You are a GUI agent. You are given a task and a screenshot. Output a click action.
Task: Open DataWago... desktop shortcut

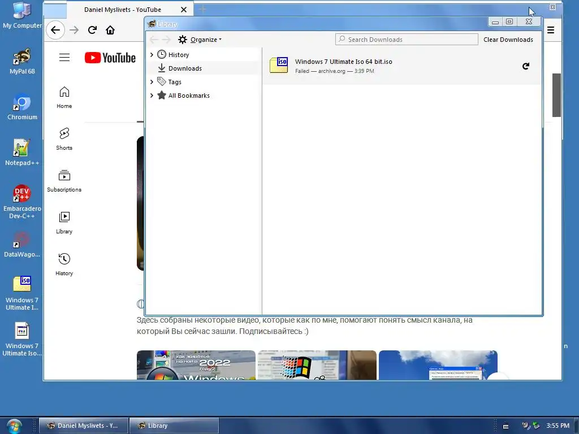click(x=22, y=244)
